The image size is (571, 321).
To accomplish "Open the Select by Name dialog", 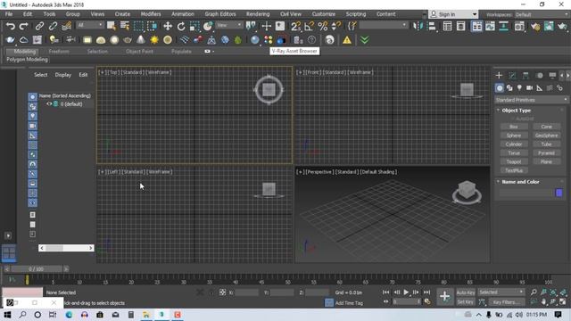I will coord(125,26).
